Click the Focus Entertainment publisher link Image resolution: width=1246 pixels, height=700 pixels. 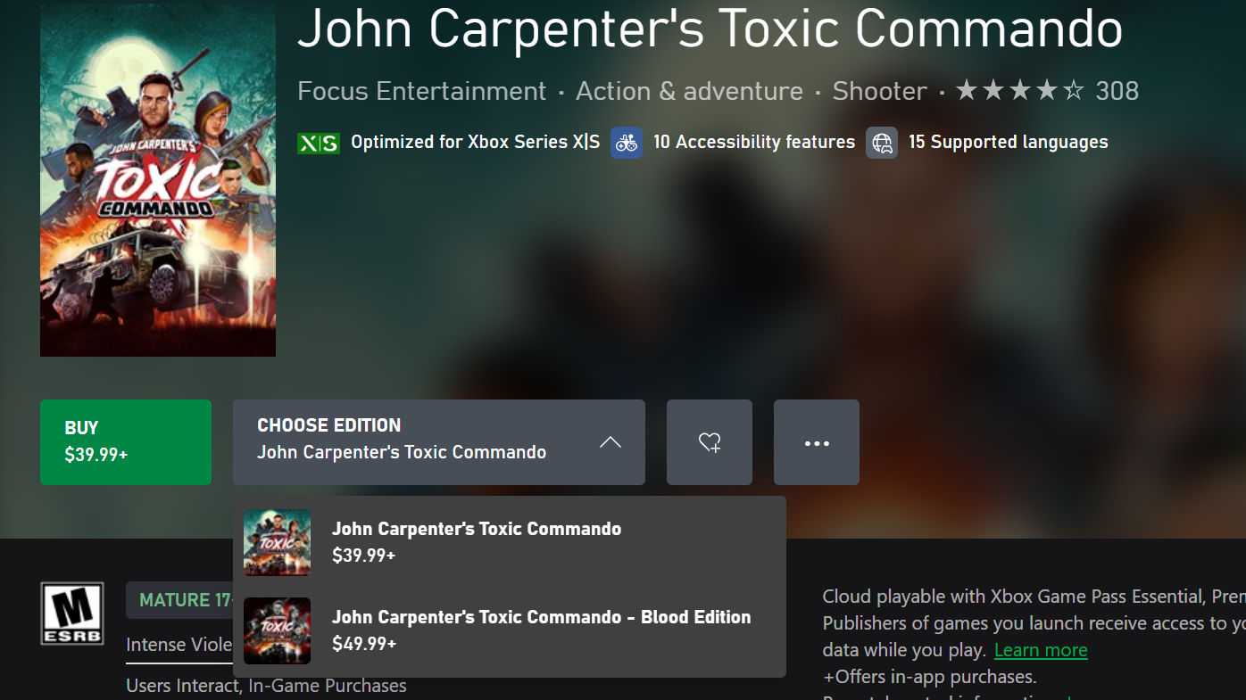pyautogui.click(x=421, y=91)
